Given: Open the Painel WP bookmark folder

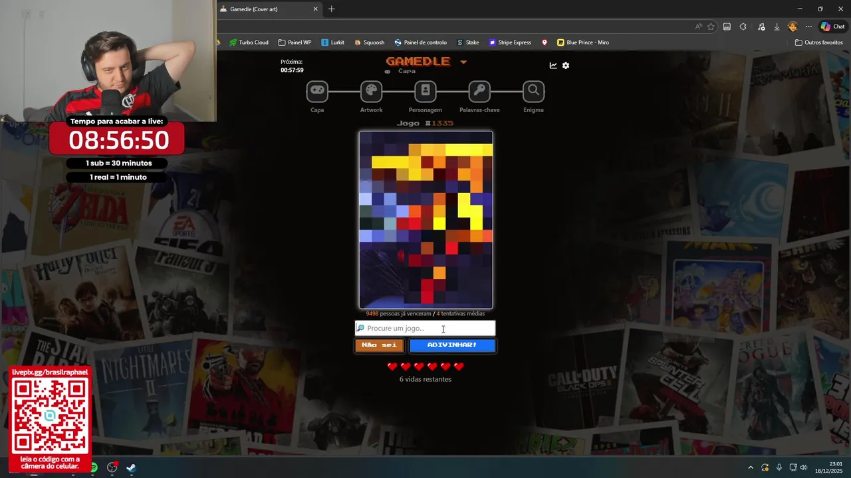Looking at the screenshot, I should click(x=295, y=42).
